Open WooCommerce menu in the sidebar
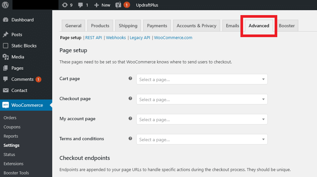 (26, 105)
